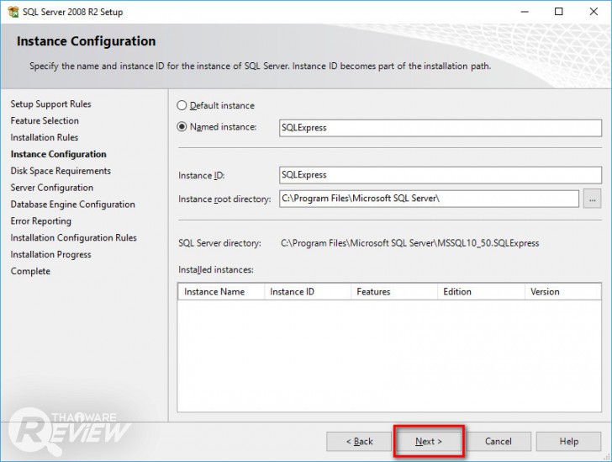Select the Installation Rules step
612x462 pixels.
click(44, 137)
